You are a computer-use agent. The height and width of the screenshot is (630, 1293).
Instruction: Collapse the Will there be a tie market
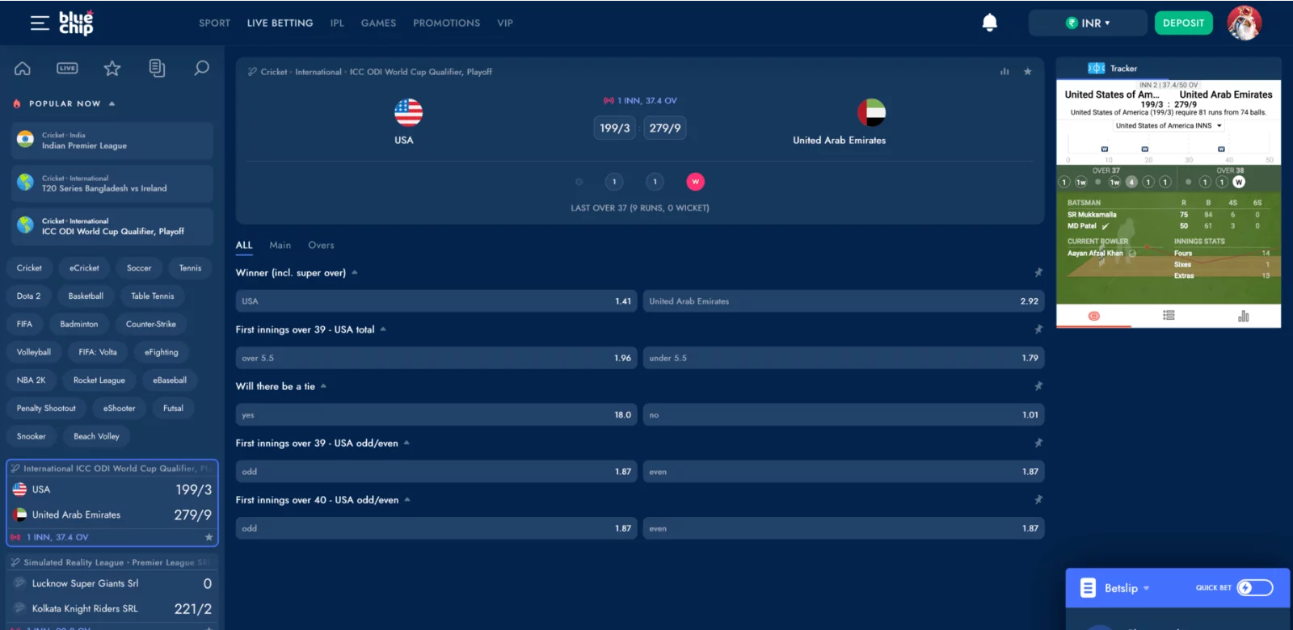[323, 386]
